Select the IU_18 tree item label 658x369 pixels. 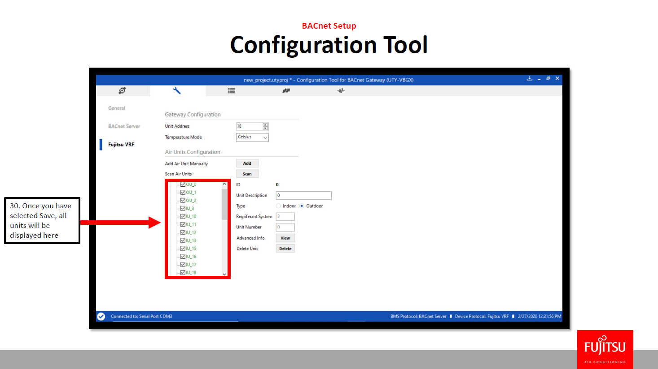coord(191,273)
